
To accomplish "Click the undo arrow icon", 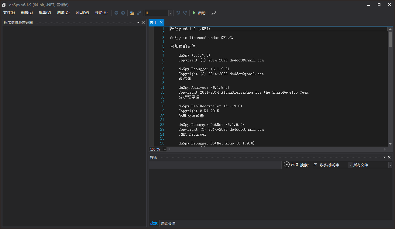I will tap(178, 13).
